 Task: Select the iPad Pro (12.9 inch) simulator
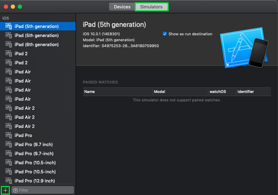(38, 181)
